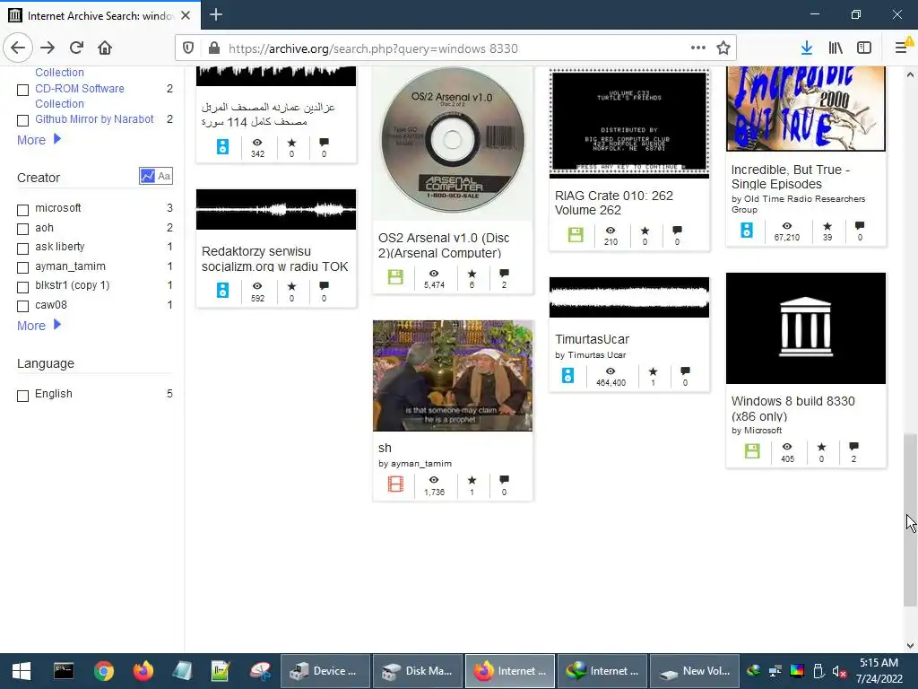Go forward one page
918x689 pixels.
[x=48, y=48]
